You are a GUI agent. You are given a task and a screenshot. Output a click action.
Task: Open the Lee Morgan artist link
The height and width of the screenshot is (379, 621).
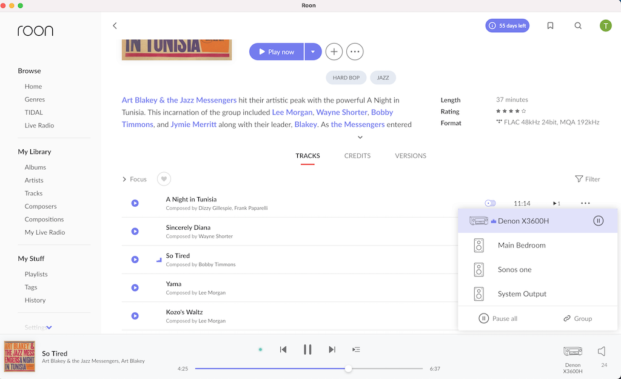point(292,112)
